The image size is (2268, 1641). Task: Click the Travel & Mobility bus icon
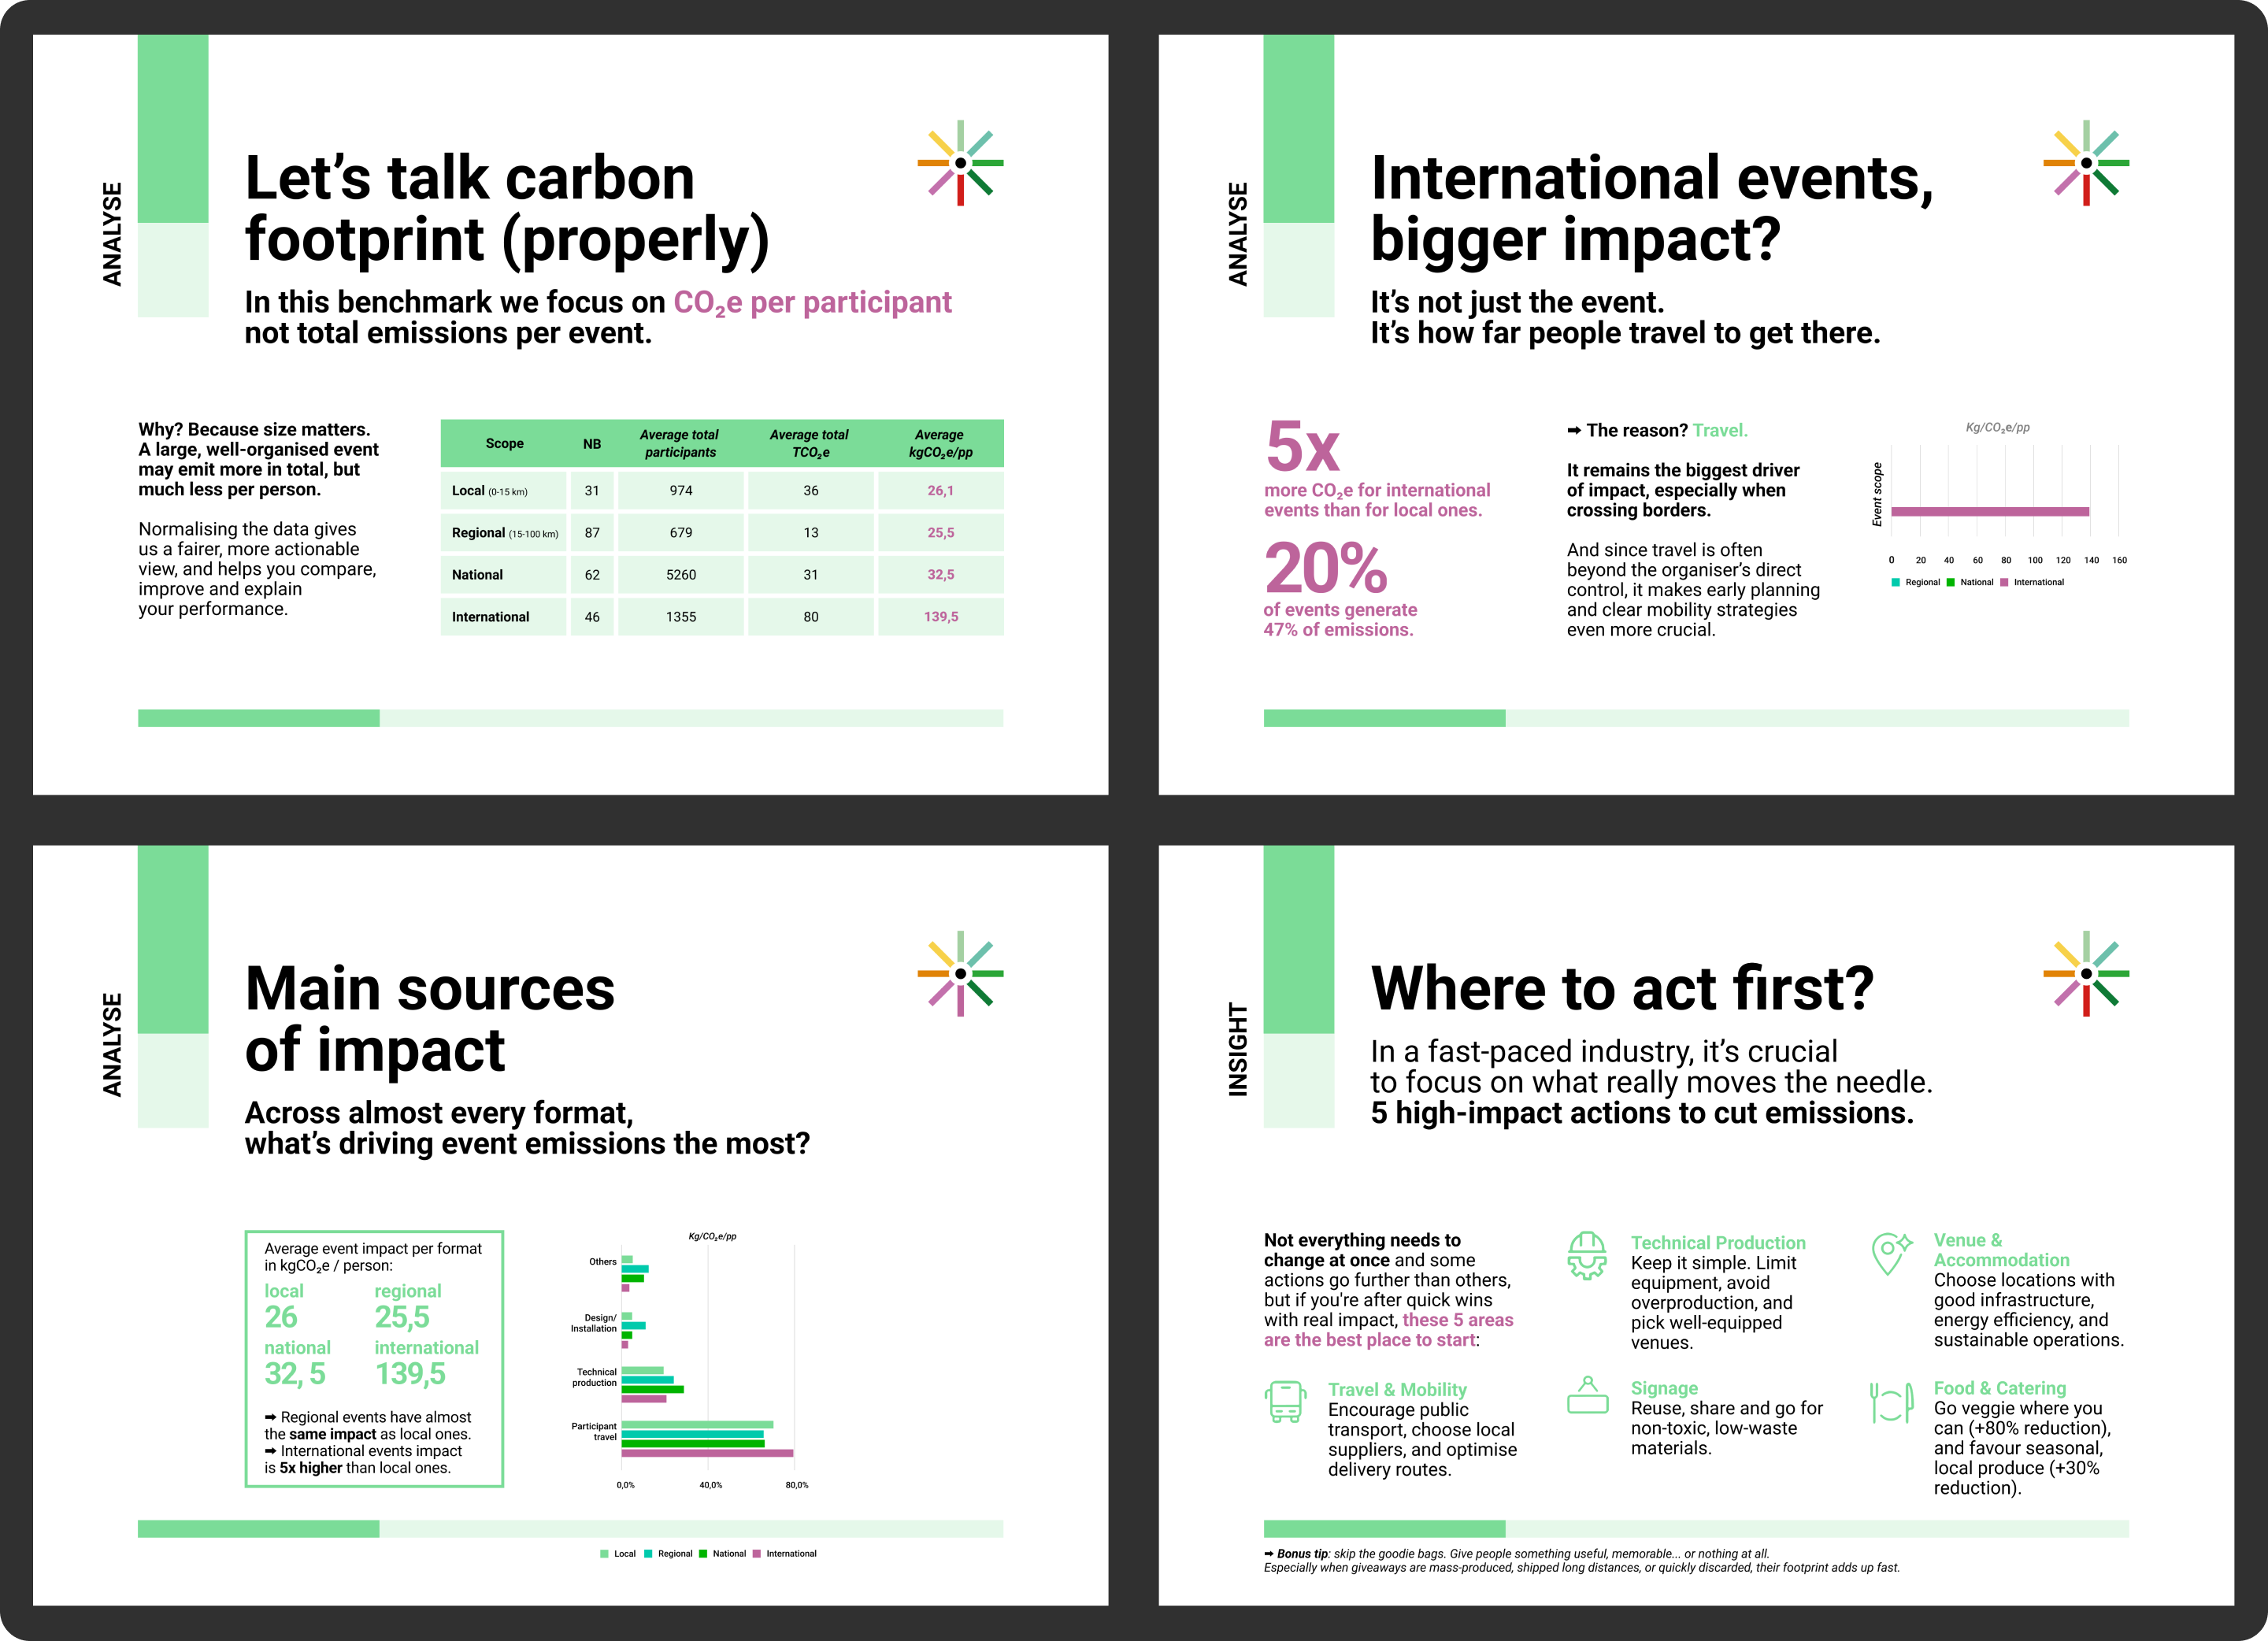pyautogui.click(x=1285, y=1401)
